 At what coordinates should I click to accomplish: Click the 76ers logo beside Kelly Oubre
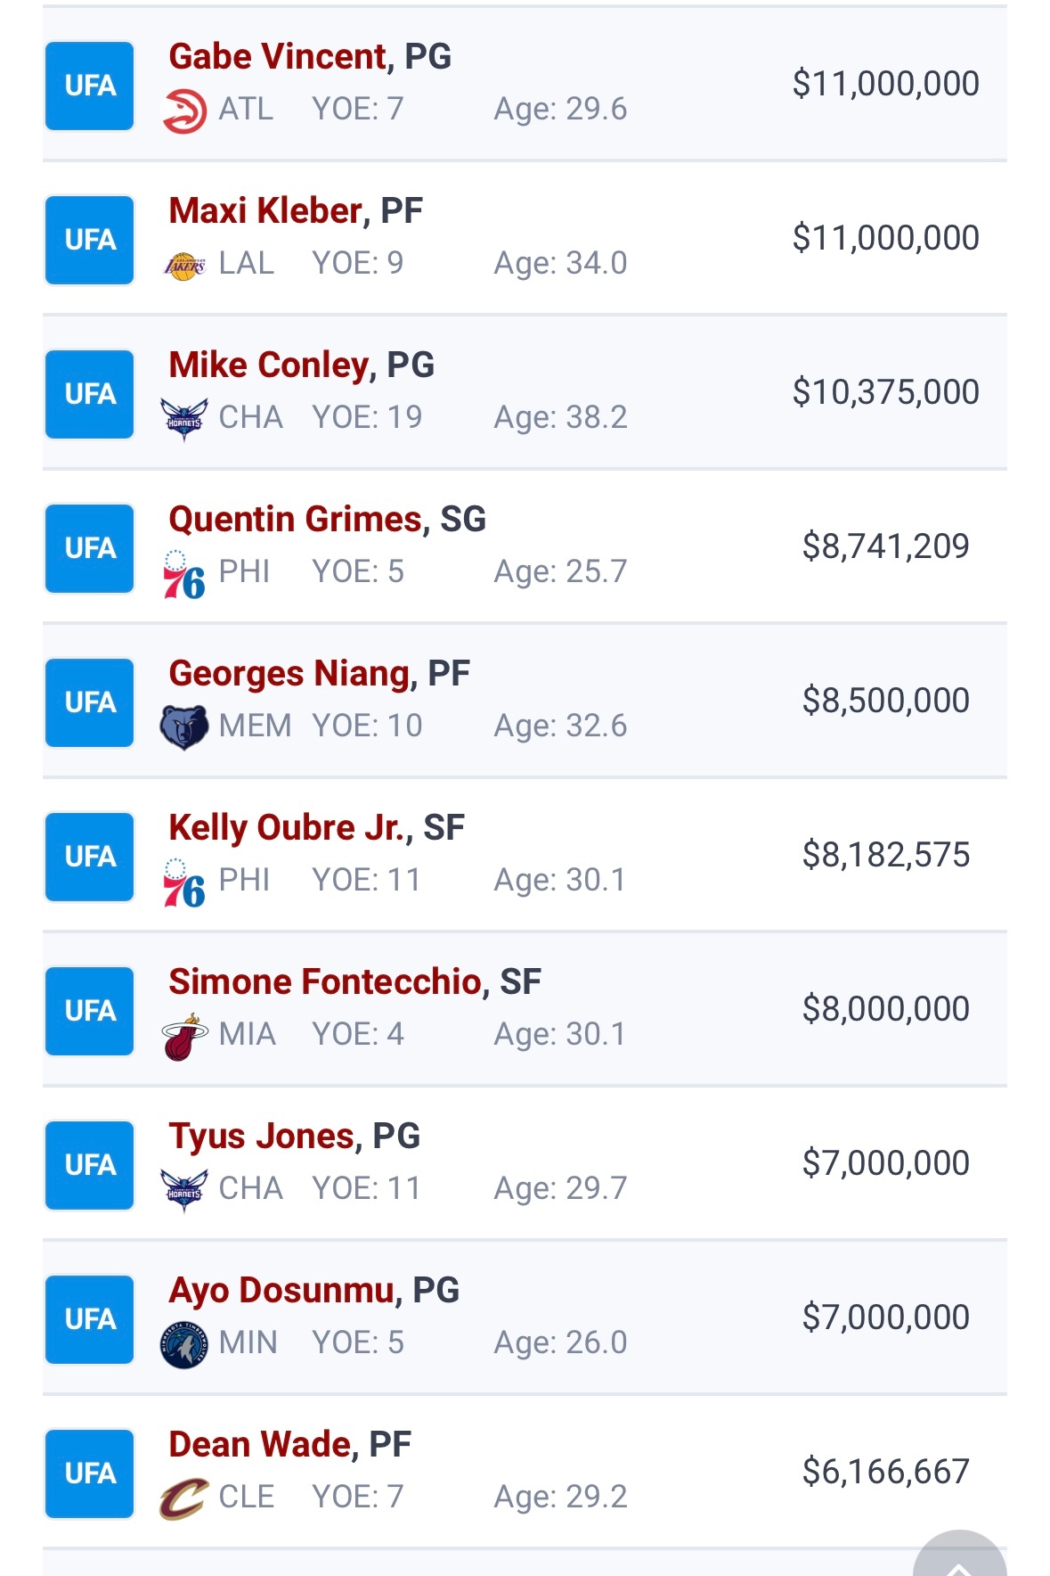click(184, 883)
